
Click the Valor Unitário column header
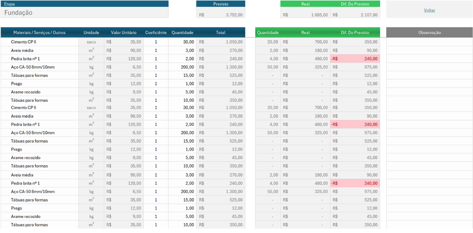[124, 33]
